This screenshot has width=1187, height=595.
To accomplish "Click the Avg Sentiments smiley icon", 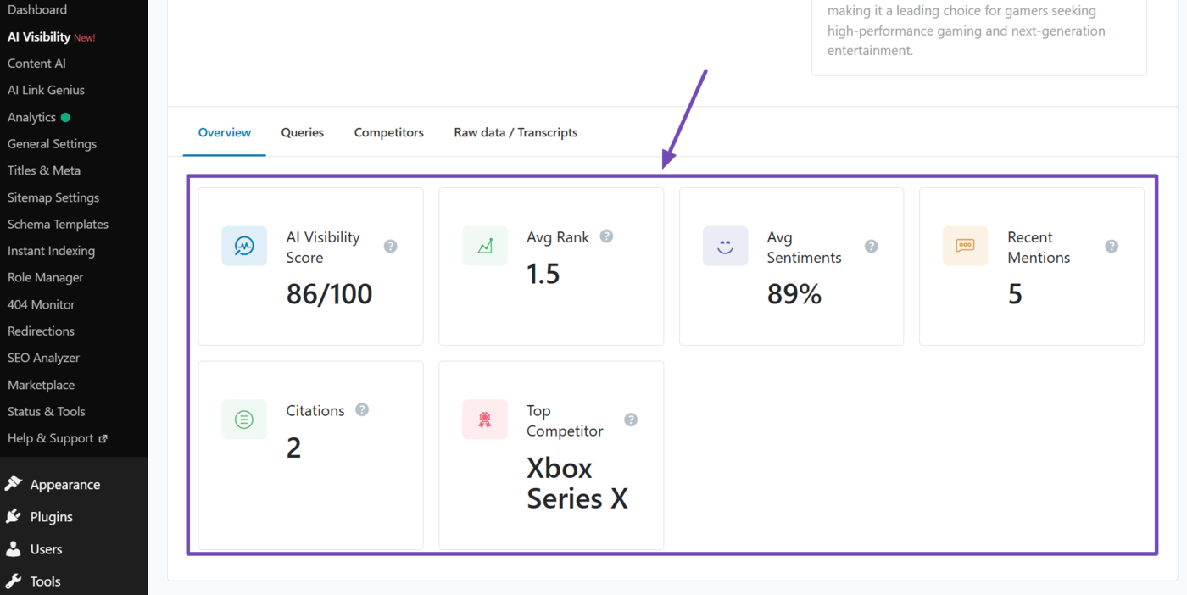I will [x=725, y=246].
